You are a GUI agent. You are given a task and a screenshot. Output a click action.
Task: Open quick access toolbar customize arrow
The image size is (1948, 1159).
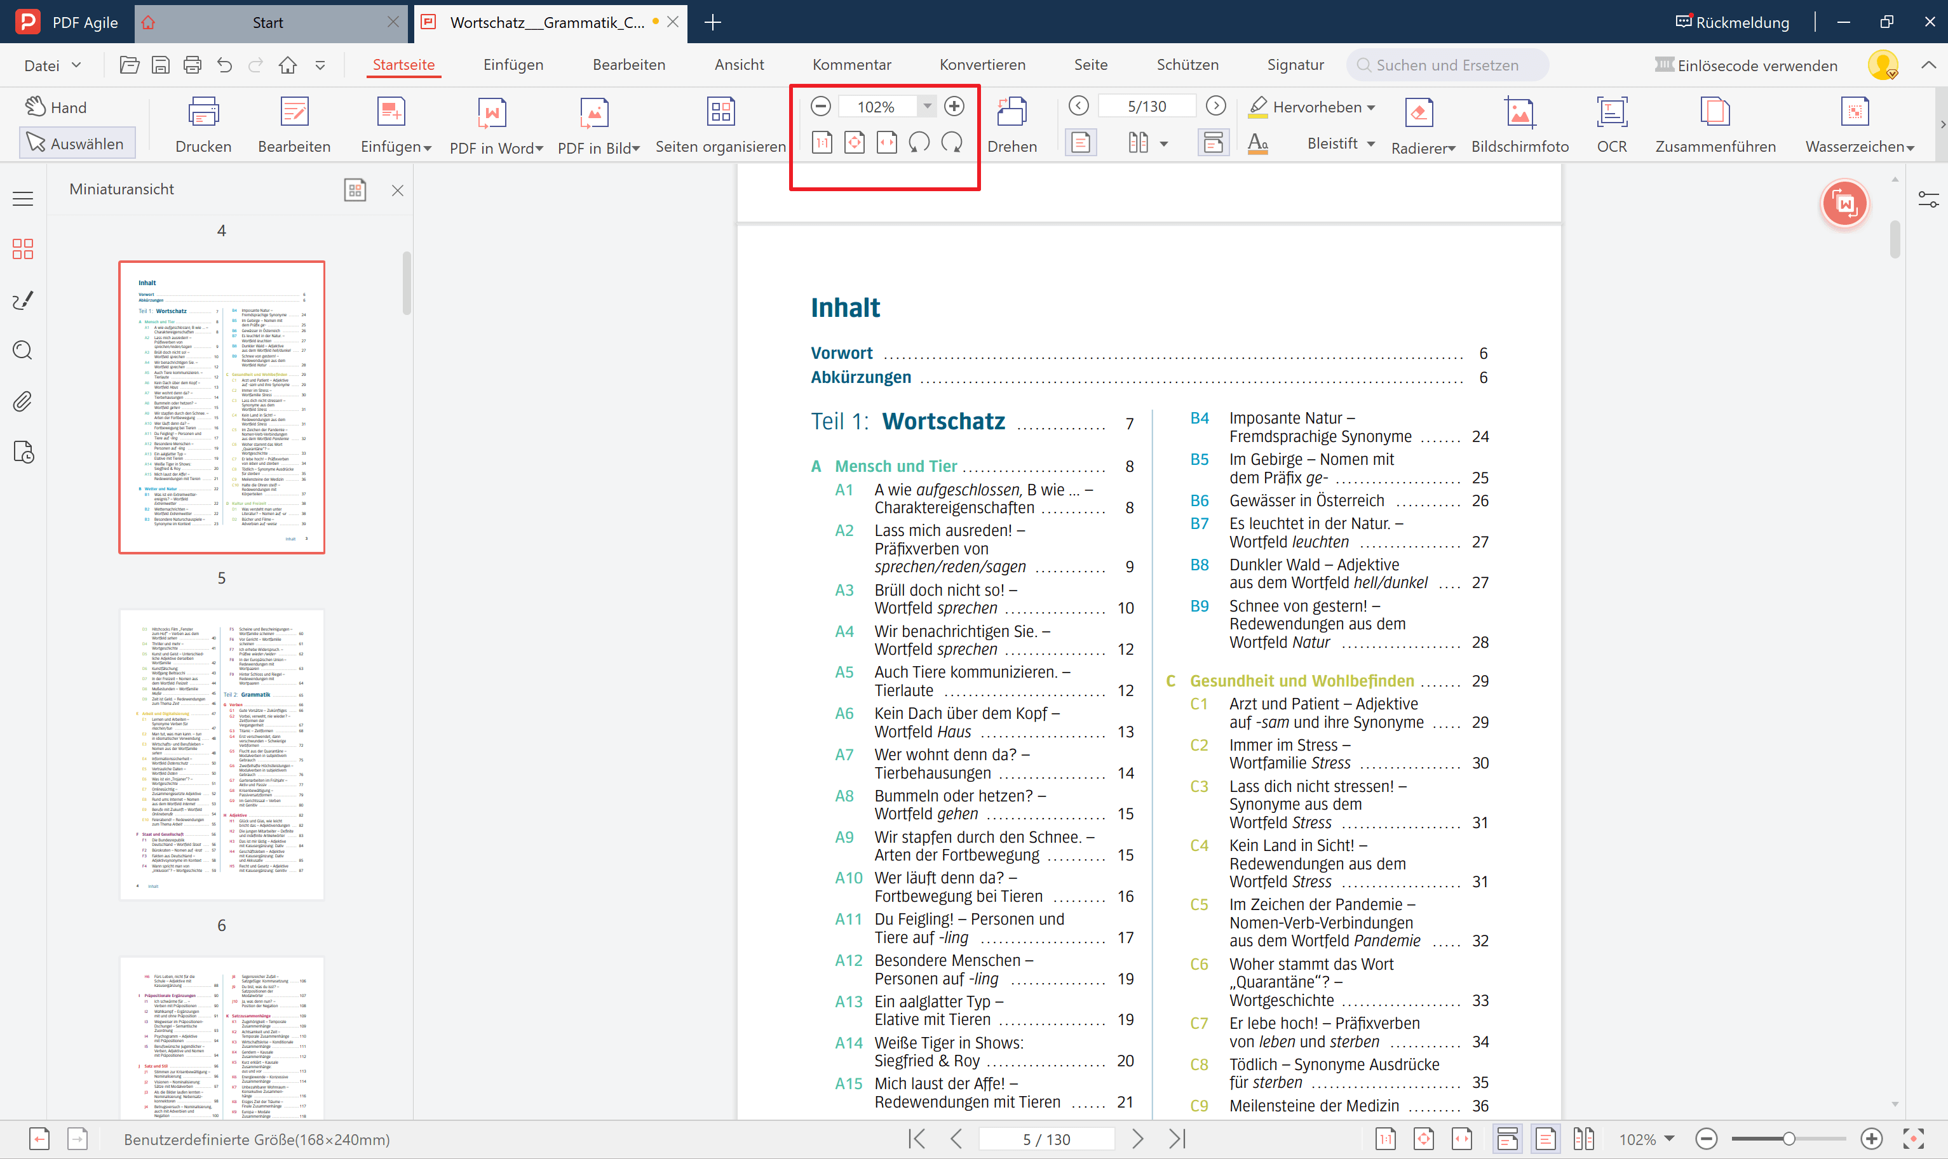(320, 65)
